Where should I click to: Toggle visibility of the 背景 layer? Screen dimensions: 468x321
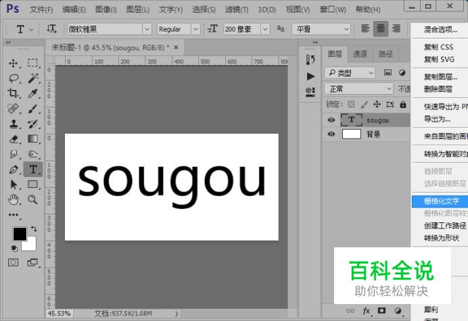pos(331,134)
